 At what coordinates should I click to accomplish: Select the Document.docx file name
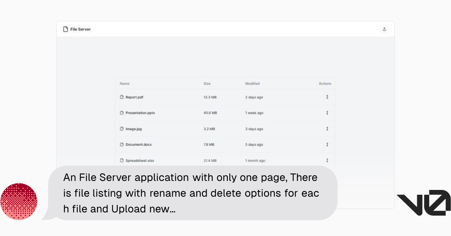pyautogui.click(x=139, y=144)
